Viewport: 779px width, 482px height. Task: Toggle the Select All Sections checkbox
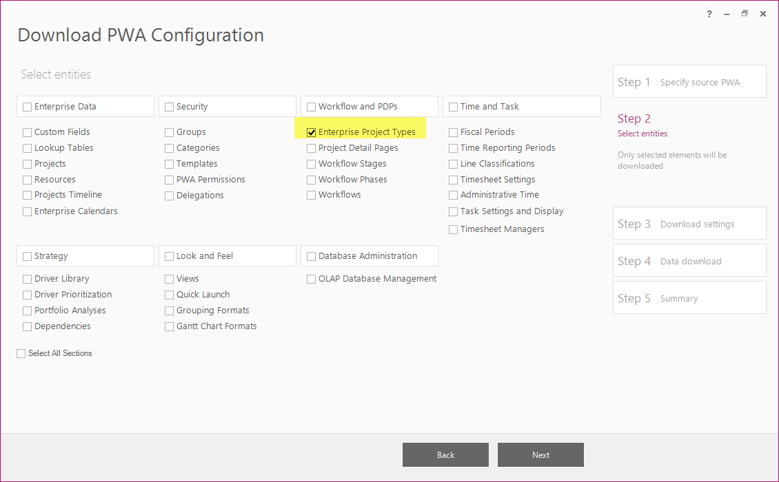(x=21, y=353)
